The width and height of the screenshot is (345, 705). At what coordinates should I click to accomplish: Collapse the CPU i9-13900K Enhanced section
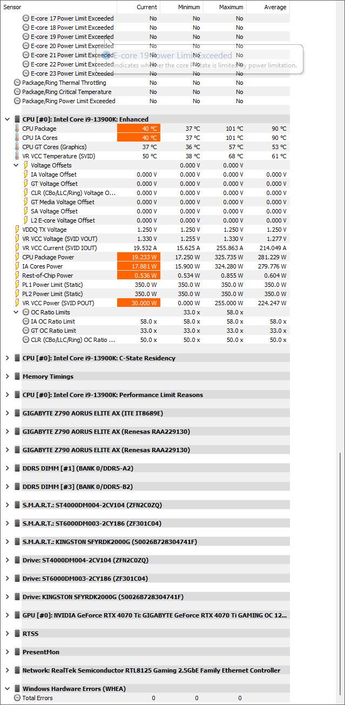pos(7,119)
